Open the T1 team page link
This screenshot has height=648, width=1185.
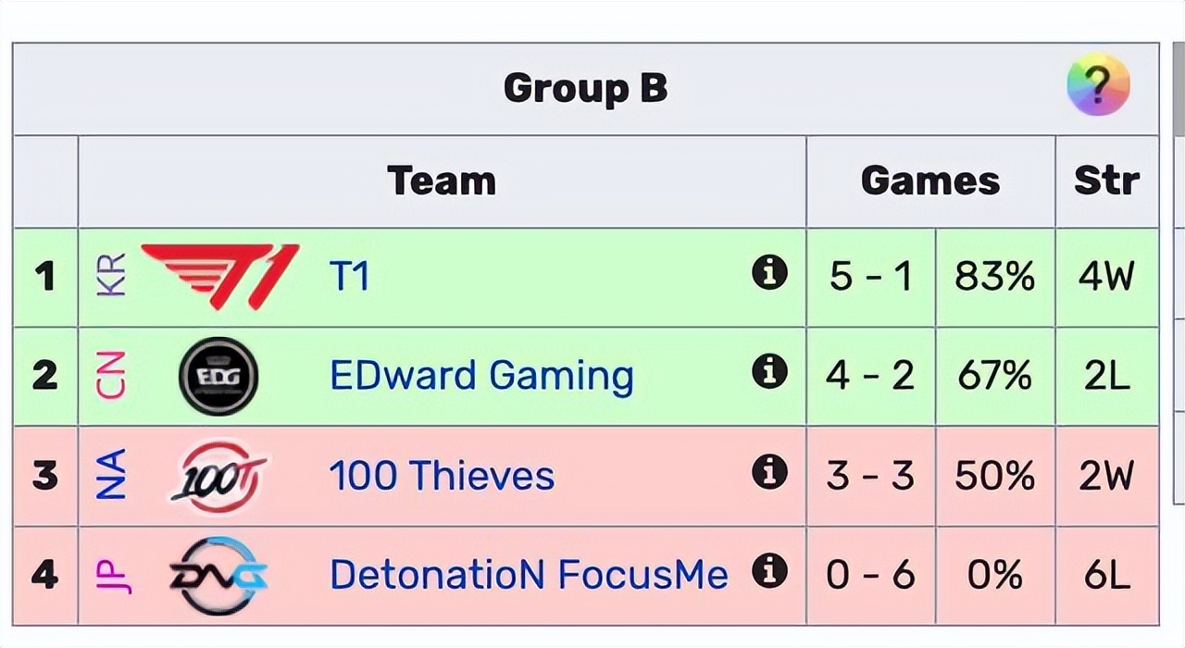(x=350, y=275)
